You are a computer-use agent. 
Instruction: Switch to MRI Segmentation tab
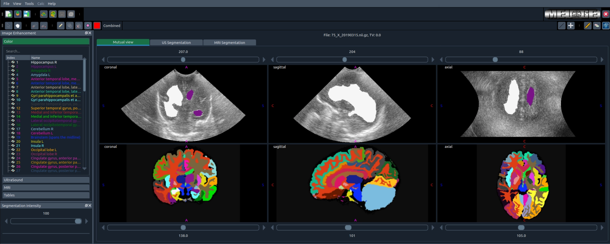point(230,43)
